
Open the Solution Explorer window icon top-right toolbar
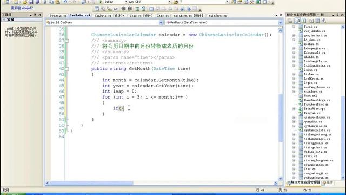(234, 2)
